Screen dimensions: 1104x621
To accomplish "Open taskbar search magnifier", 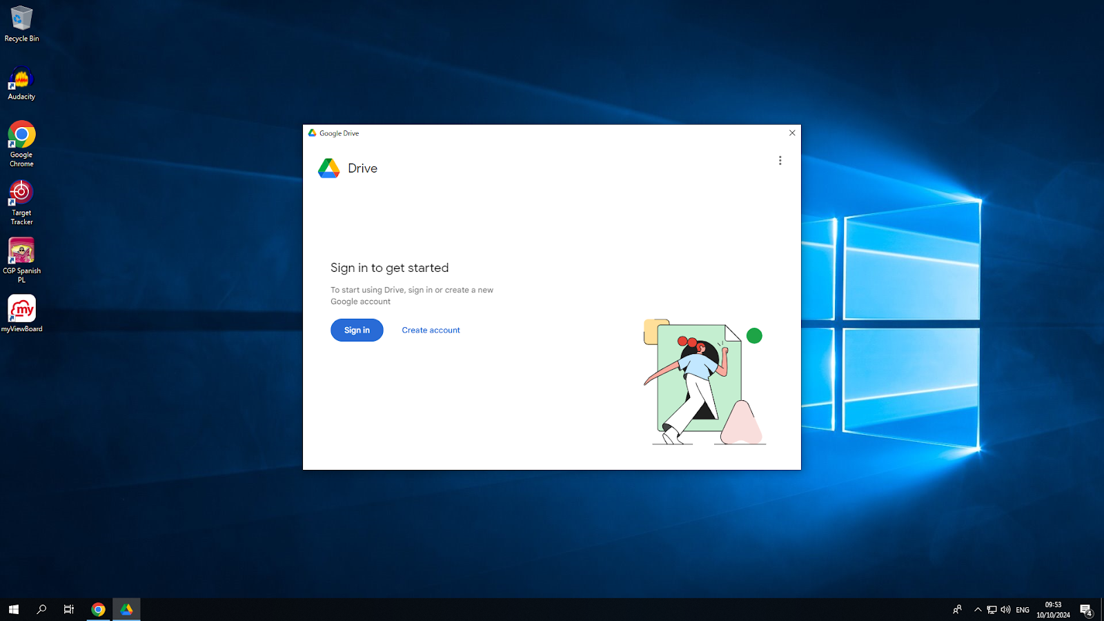I will tap(41, 609).
